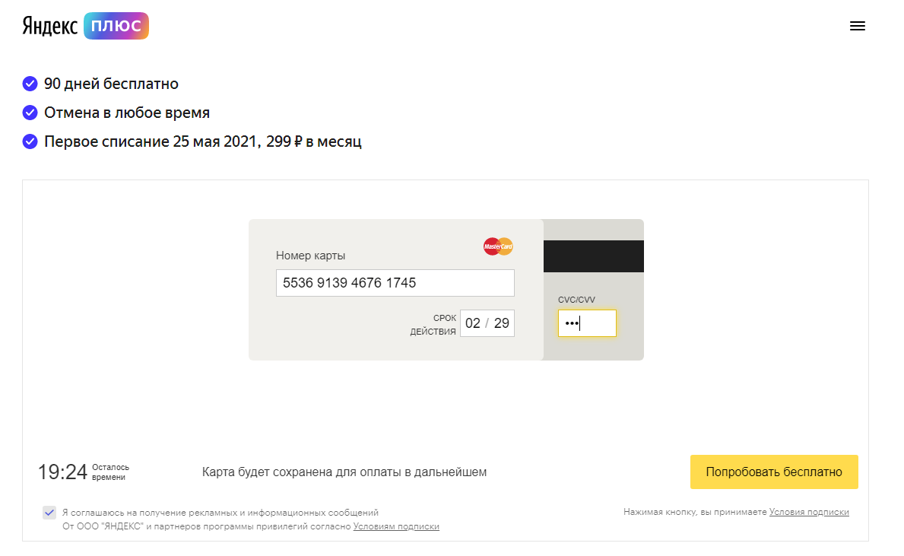Click the colorful ПЛЮС badge
Screen dimensions: 904x556
click(116, 26)
